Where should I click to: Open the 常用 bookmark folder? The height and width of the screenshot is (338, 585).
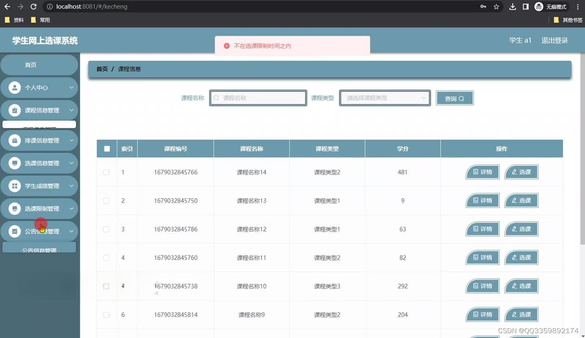[40, 20]
